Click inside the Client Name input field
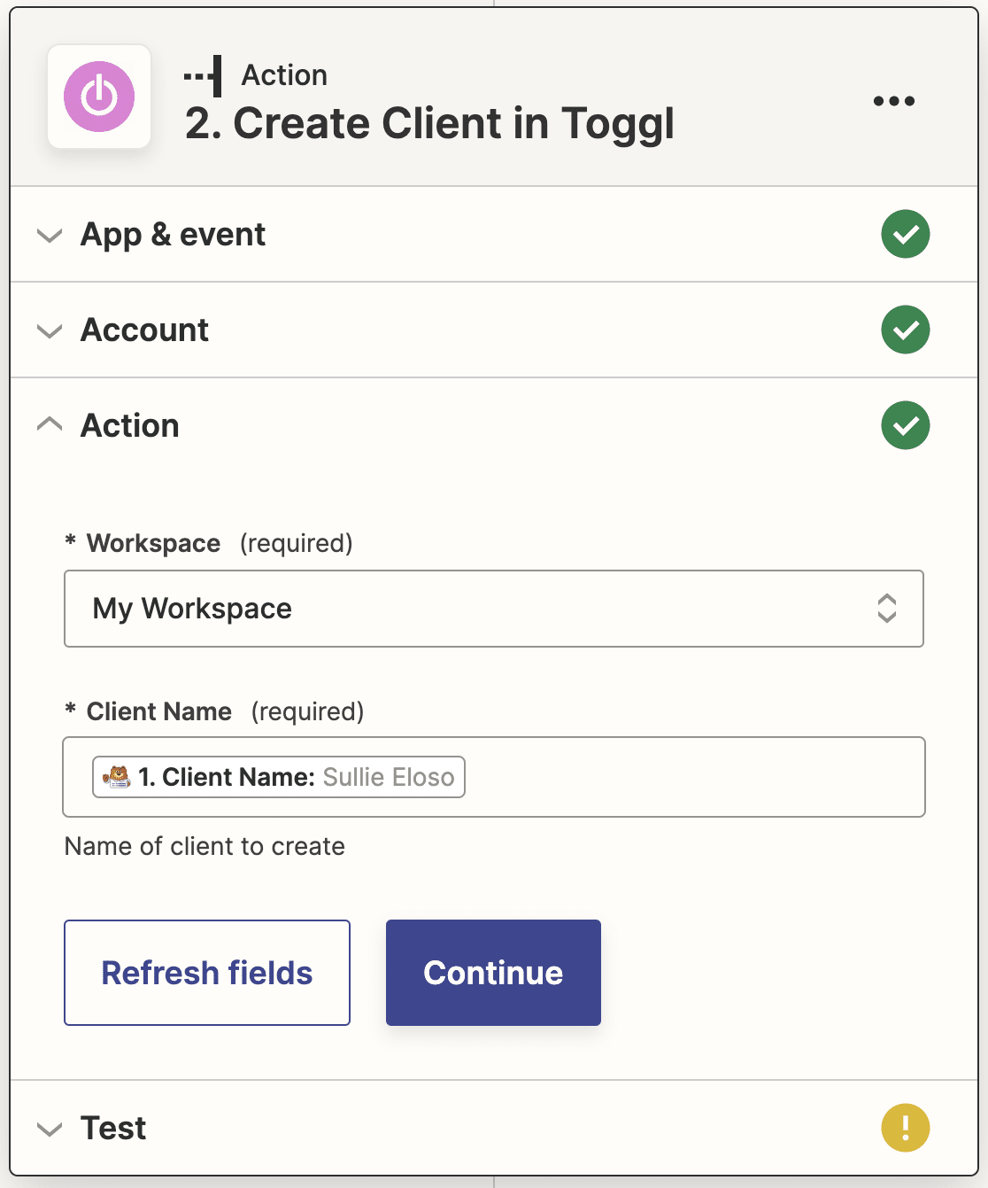This screenshot has width=988, height=1188. click(x=494, y=777)
